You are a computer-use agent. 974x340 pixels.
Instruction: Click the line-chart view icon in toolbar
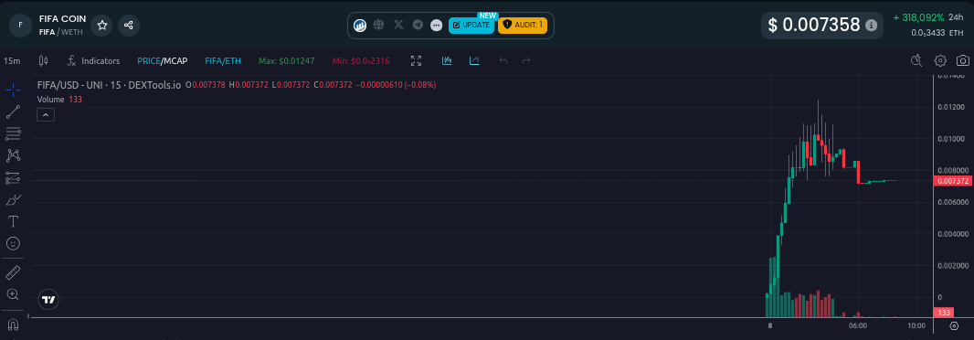click(x=474, y=61)
